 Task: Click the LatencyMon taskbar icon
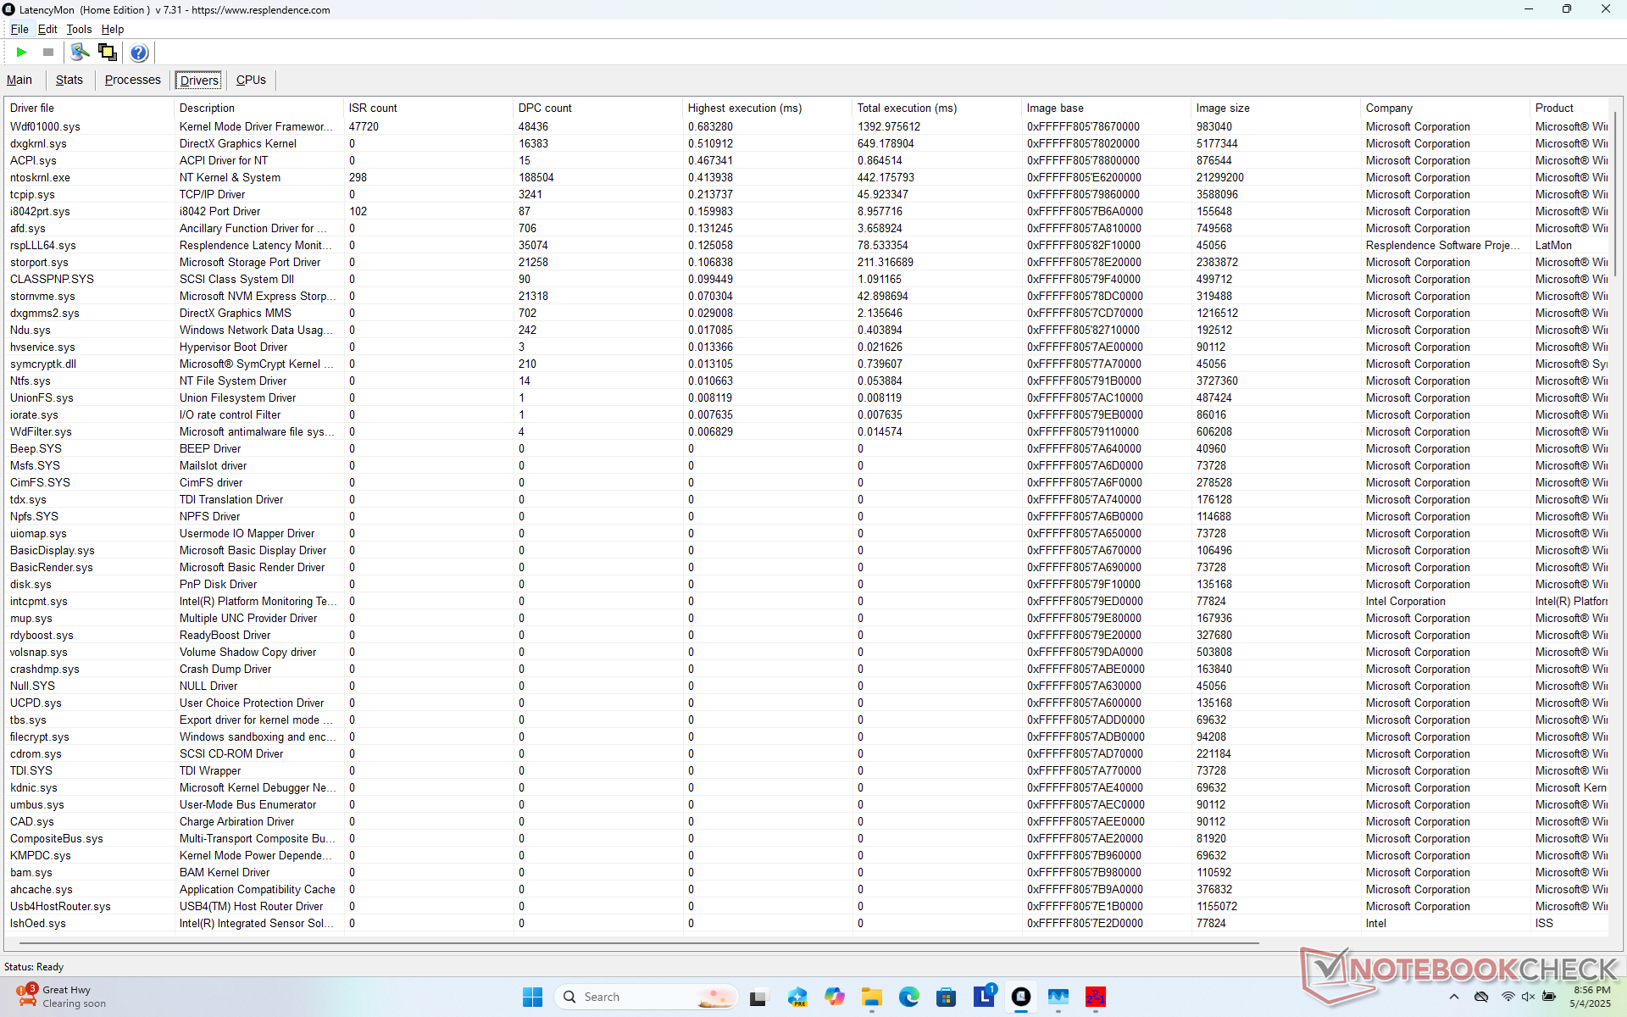click(x=1021, y=997)
